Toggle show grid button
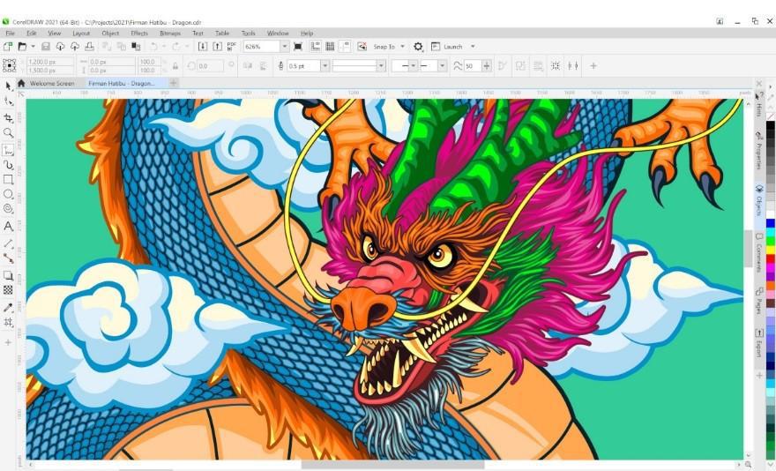The image size is (776, 471). [x=330, y=47]
